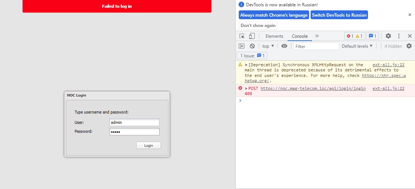Click Always match Chrome's language
Viewport: 415px width, 189px height.
pos(274,15)
